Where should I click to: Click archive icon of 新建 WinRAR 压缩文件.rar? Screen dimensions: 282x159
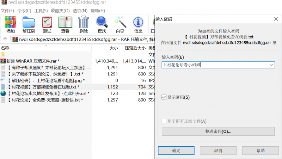point(3,61)
